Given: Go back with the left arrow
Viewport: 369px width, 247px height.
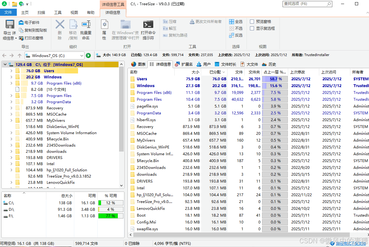Looking at the screenshot, I should pyautogui.click(x=4, y=55).
